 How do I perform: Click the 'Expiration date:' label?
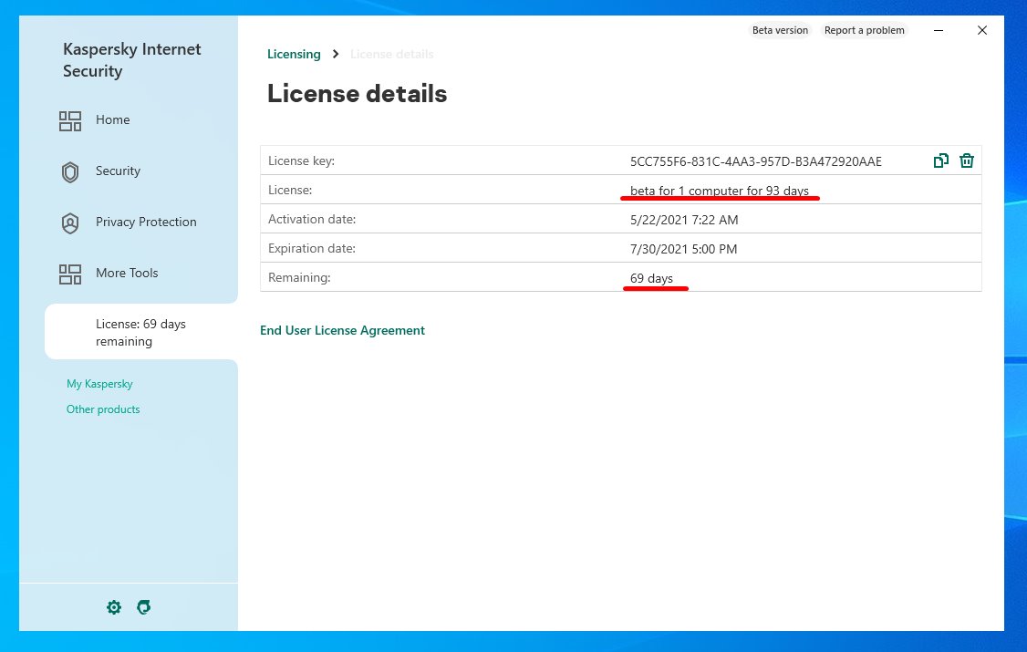[312, 248]
